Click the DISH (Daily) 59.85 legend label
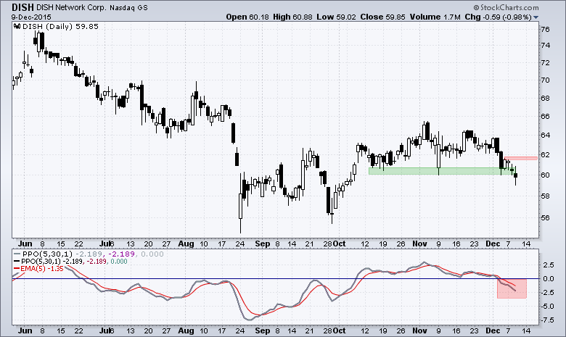Viewport: 566px width, 337px height. (61, 26)
